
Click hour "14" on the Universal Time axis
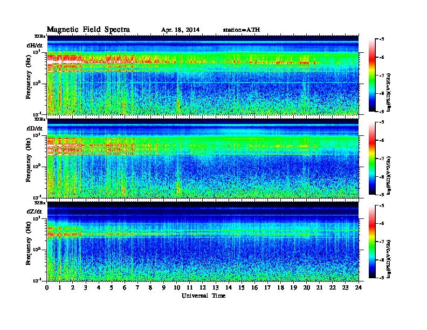[229, 287]
